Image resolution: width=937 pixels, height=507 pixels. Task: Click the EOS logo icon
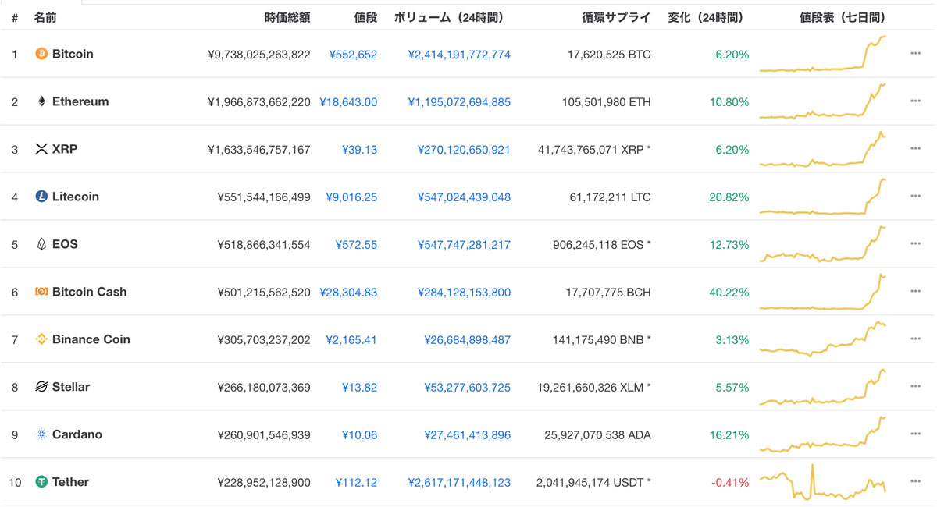(x=41, y=244)
